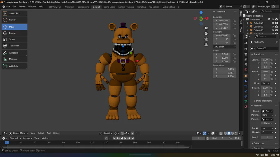Open the Render menu
The height and width of the screenshot is (157, 280).
22,7
